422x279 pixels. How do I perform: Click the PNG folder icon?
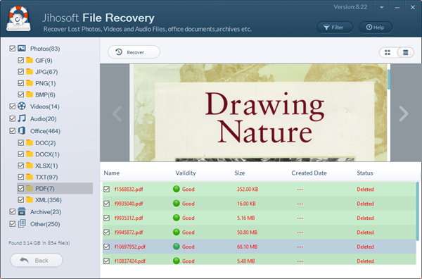click(30, 83)
